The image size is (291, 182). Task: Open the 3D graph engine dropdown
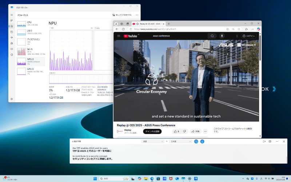tap(51, 28)
